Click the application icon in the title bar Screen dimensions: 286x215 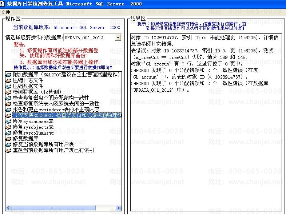pyautogui.click(x=3, y=4)
